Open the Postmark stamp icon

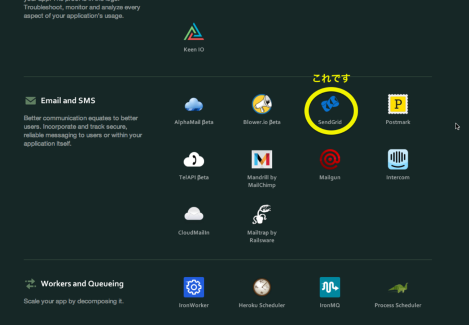pos(398,104)
